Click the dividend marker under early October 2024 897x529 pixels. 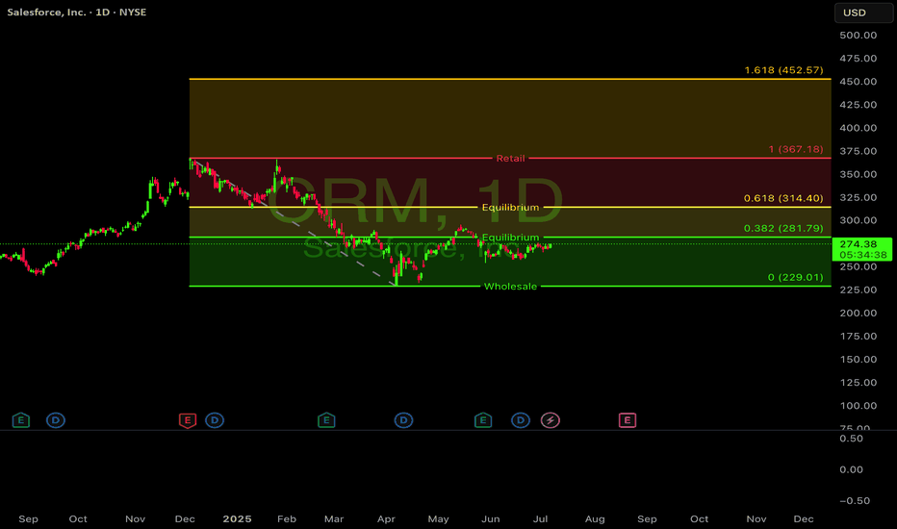tap(56, 420)
